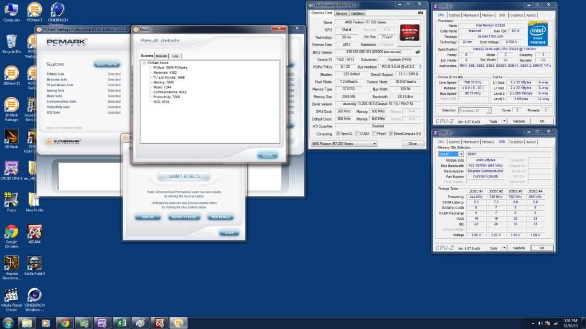This screenshot has width=586, height=329.
Task: Open the Memory tab in lower CPU-Z
Action: 488,142
